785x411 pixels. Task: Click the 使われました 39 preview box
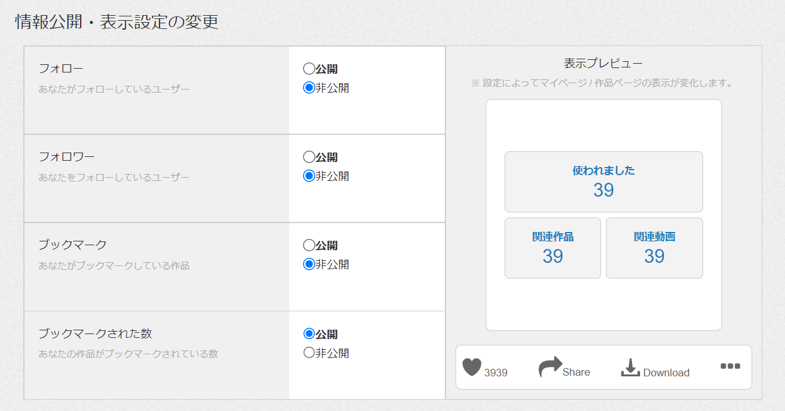pyautogui.click(x=603, y=182)
